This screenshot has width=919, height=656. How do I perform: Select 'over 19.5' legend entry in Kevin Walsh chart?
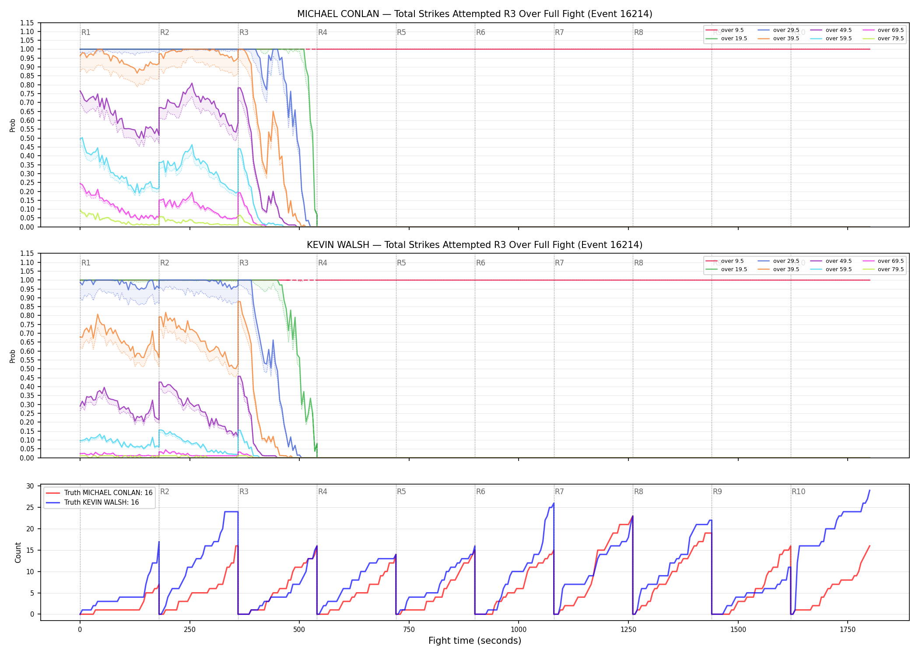[x=726, y=269]
